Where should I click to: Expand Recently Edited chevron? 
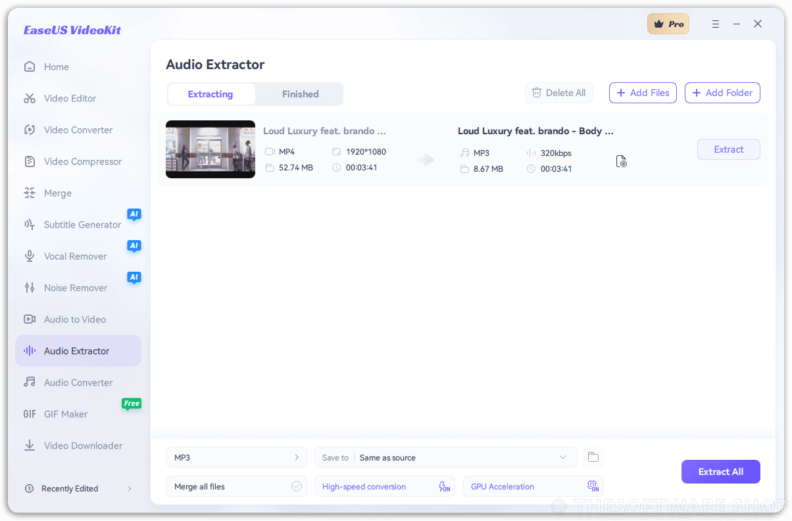point(129,489)
